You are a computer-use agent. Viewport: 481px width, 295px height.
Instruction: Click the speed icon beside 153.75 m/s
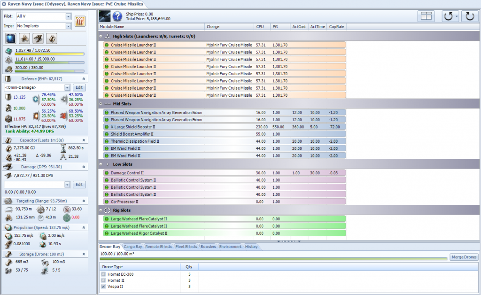click(8, 236)
